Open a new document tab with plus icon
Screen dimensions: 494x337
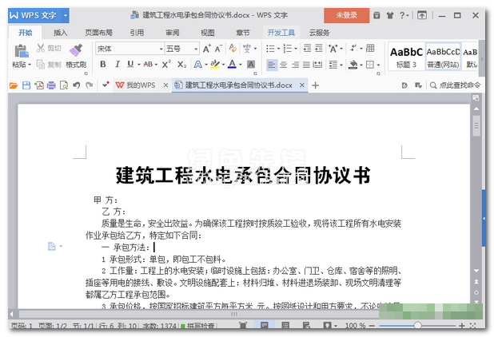(x=316, y=85)
